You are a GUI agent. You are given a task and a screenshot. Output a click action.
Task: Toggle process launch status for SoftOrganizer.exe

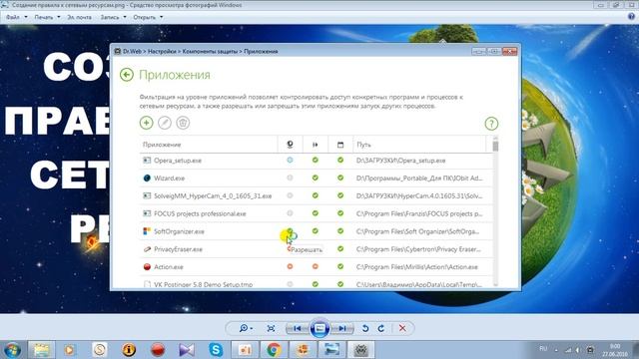316,231
